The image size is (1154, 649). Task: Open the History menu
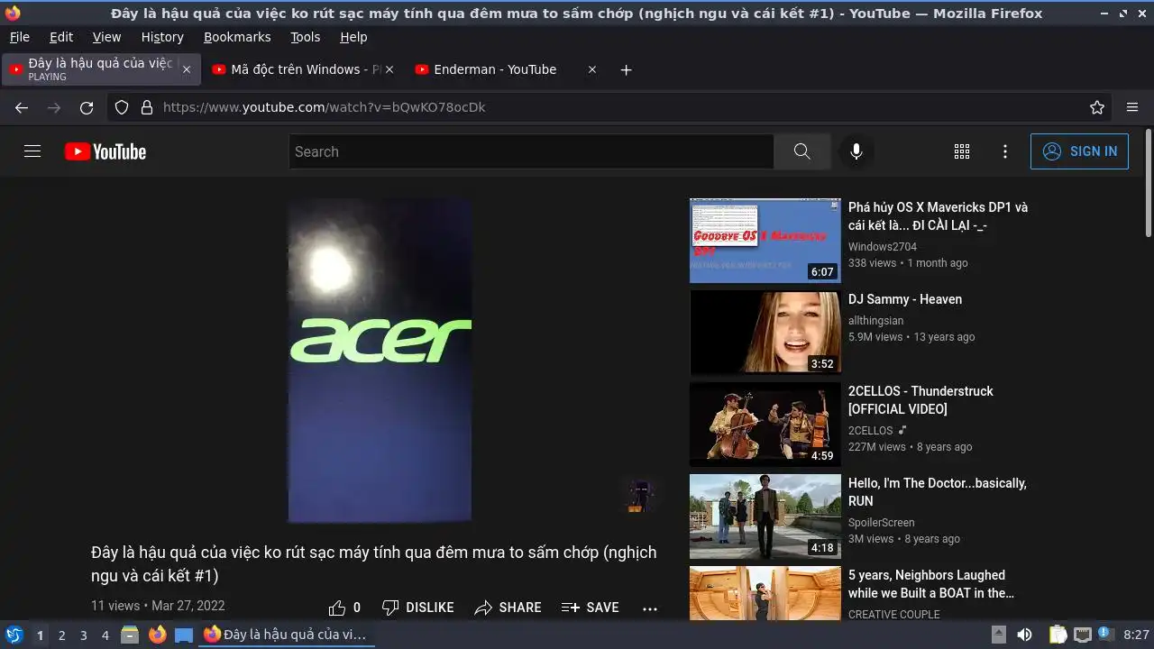coord(162,37)
